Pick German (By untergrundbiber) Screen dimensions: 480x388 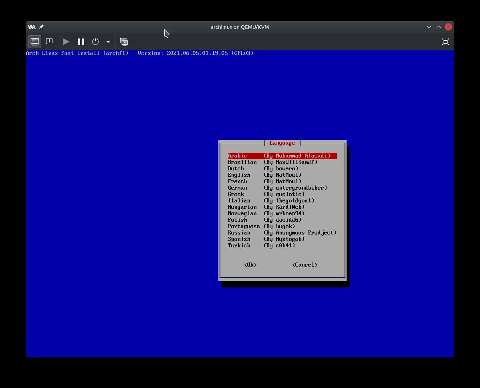282,188
